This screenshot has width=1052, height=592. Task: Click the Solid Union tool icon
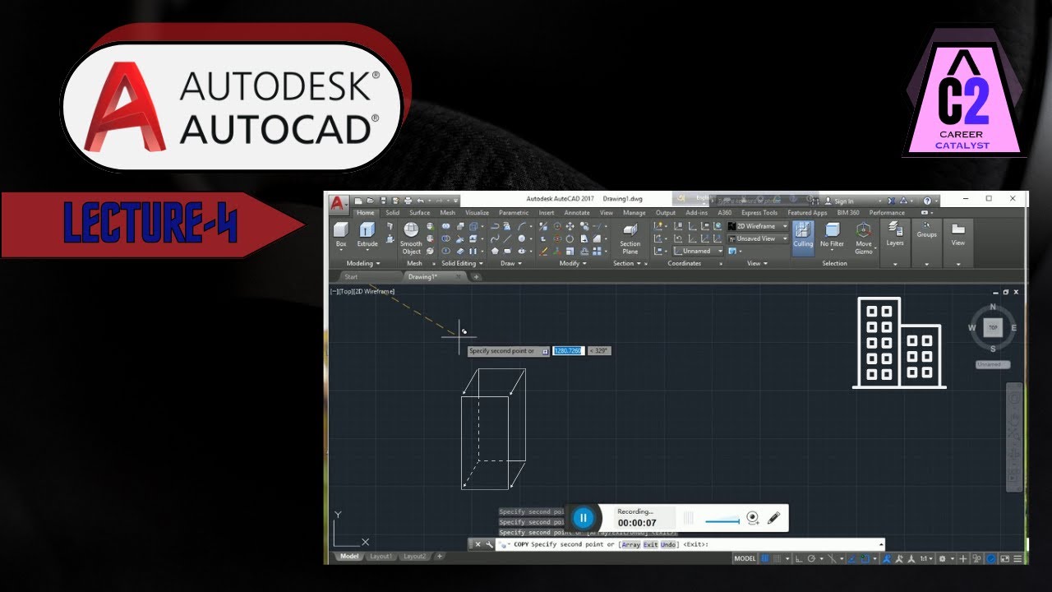tap(445, 226)
